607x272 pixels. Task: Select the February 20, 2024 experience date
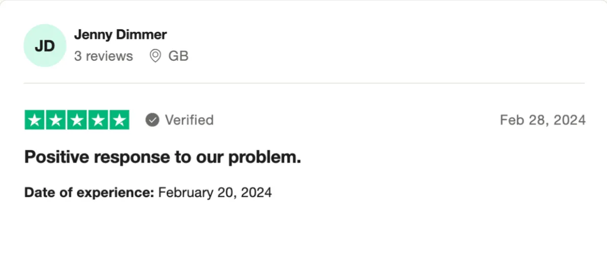[215, 193]
